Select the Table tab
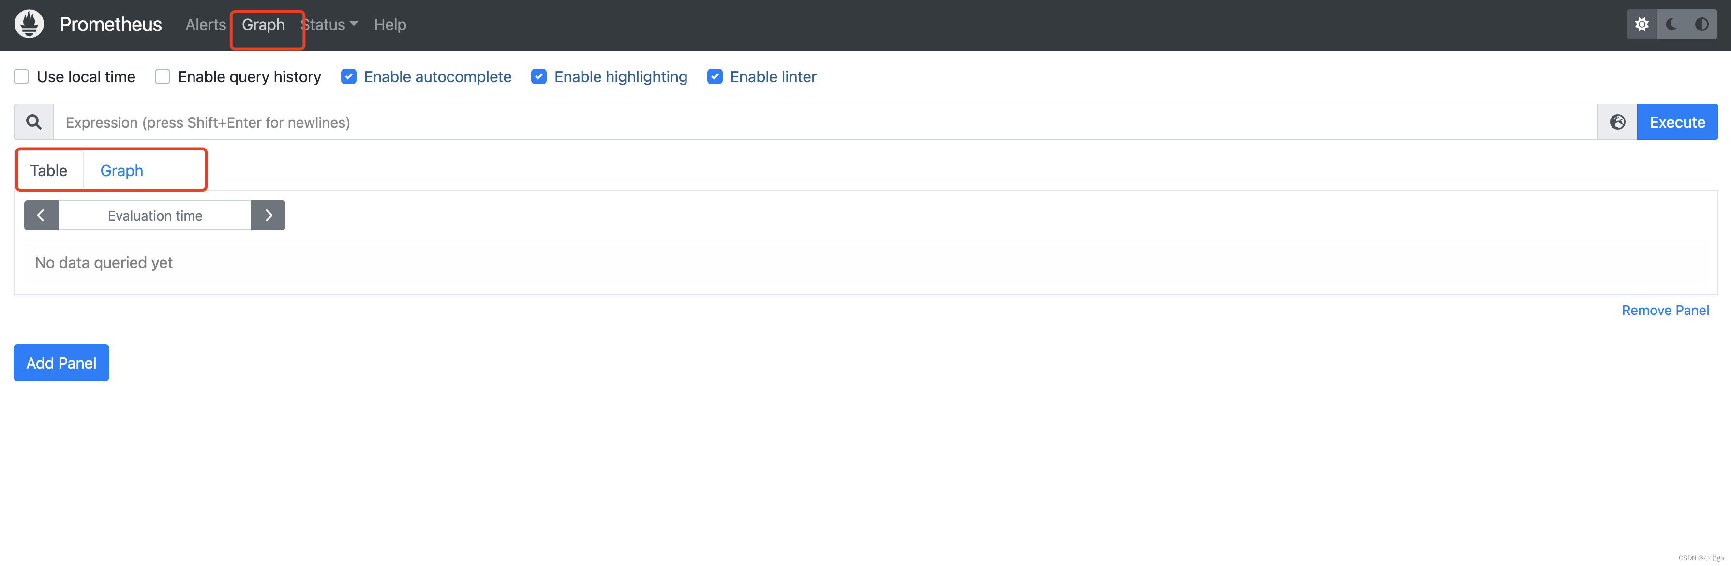Screen dimensions: 1731x566 pyautogui.click(x=49, y=171)
